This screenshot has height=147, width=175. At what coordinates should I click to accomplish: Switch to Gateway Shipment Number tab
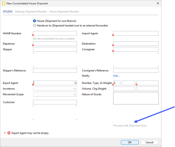pos(31,11)
